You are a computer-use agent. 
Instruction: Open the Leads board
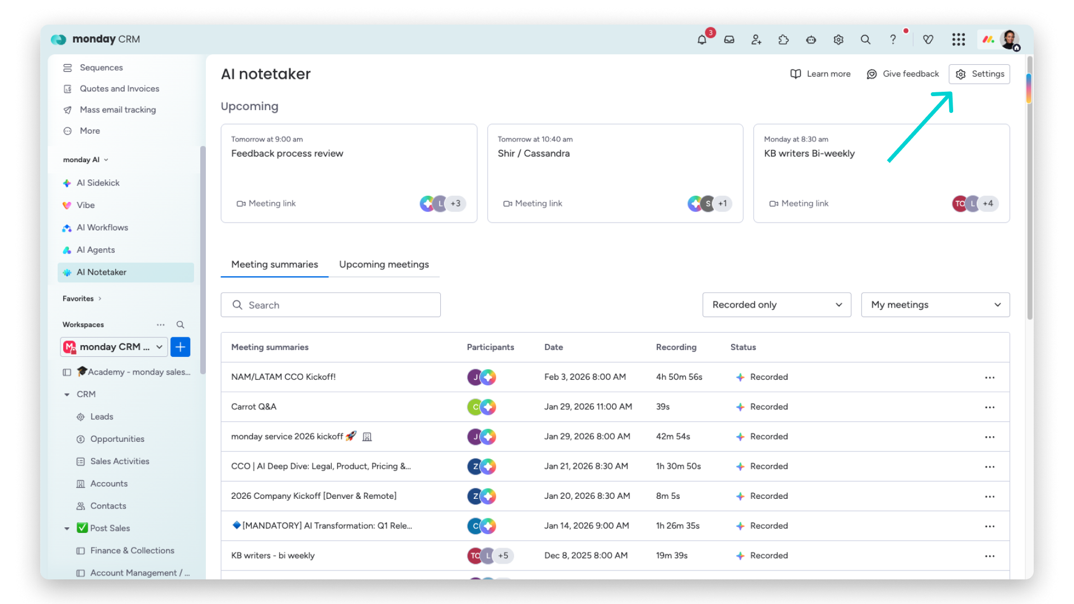click(102, 417)
